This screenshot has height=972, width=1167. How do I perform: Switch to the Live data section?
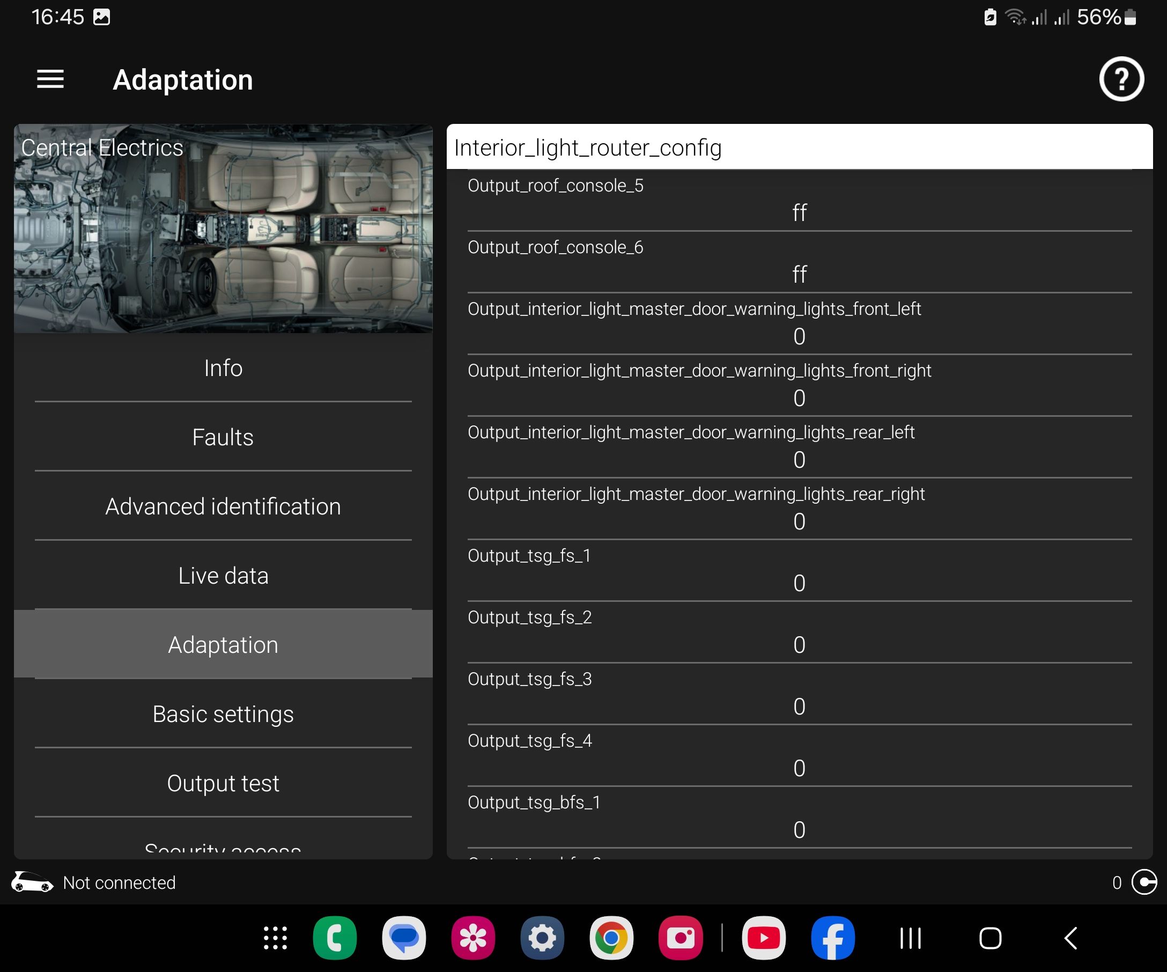[223, 576]
